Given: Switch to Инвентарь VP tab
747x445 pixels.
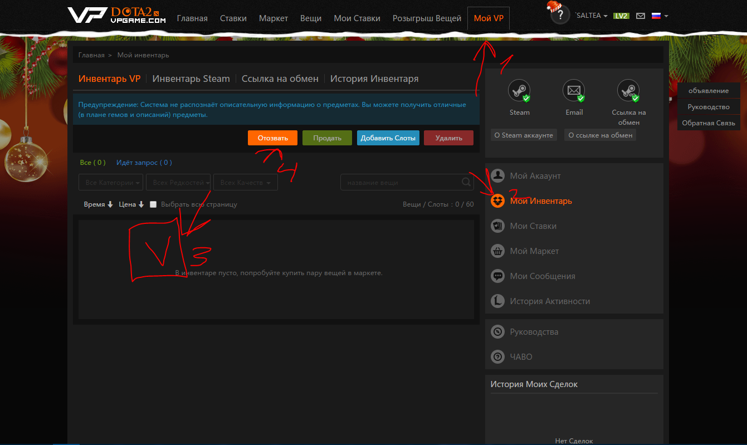Looking at the screenshot, I should (x=109, y=79).
